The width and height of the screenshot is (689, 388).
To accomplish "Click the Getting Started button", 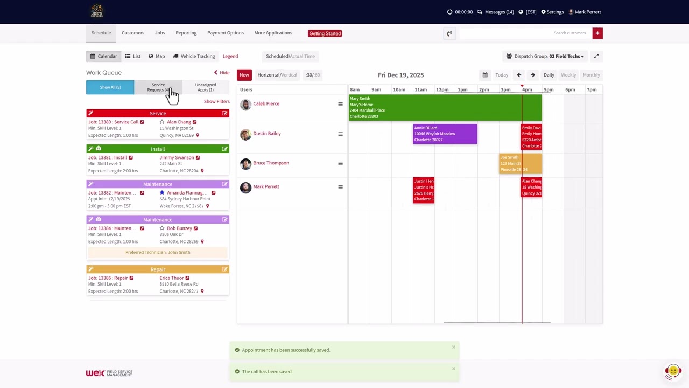I will coord(325,33).
